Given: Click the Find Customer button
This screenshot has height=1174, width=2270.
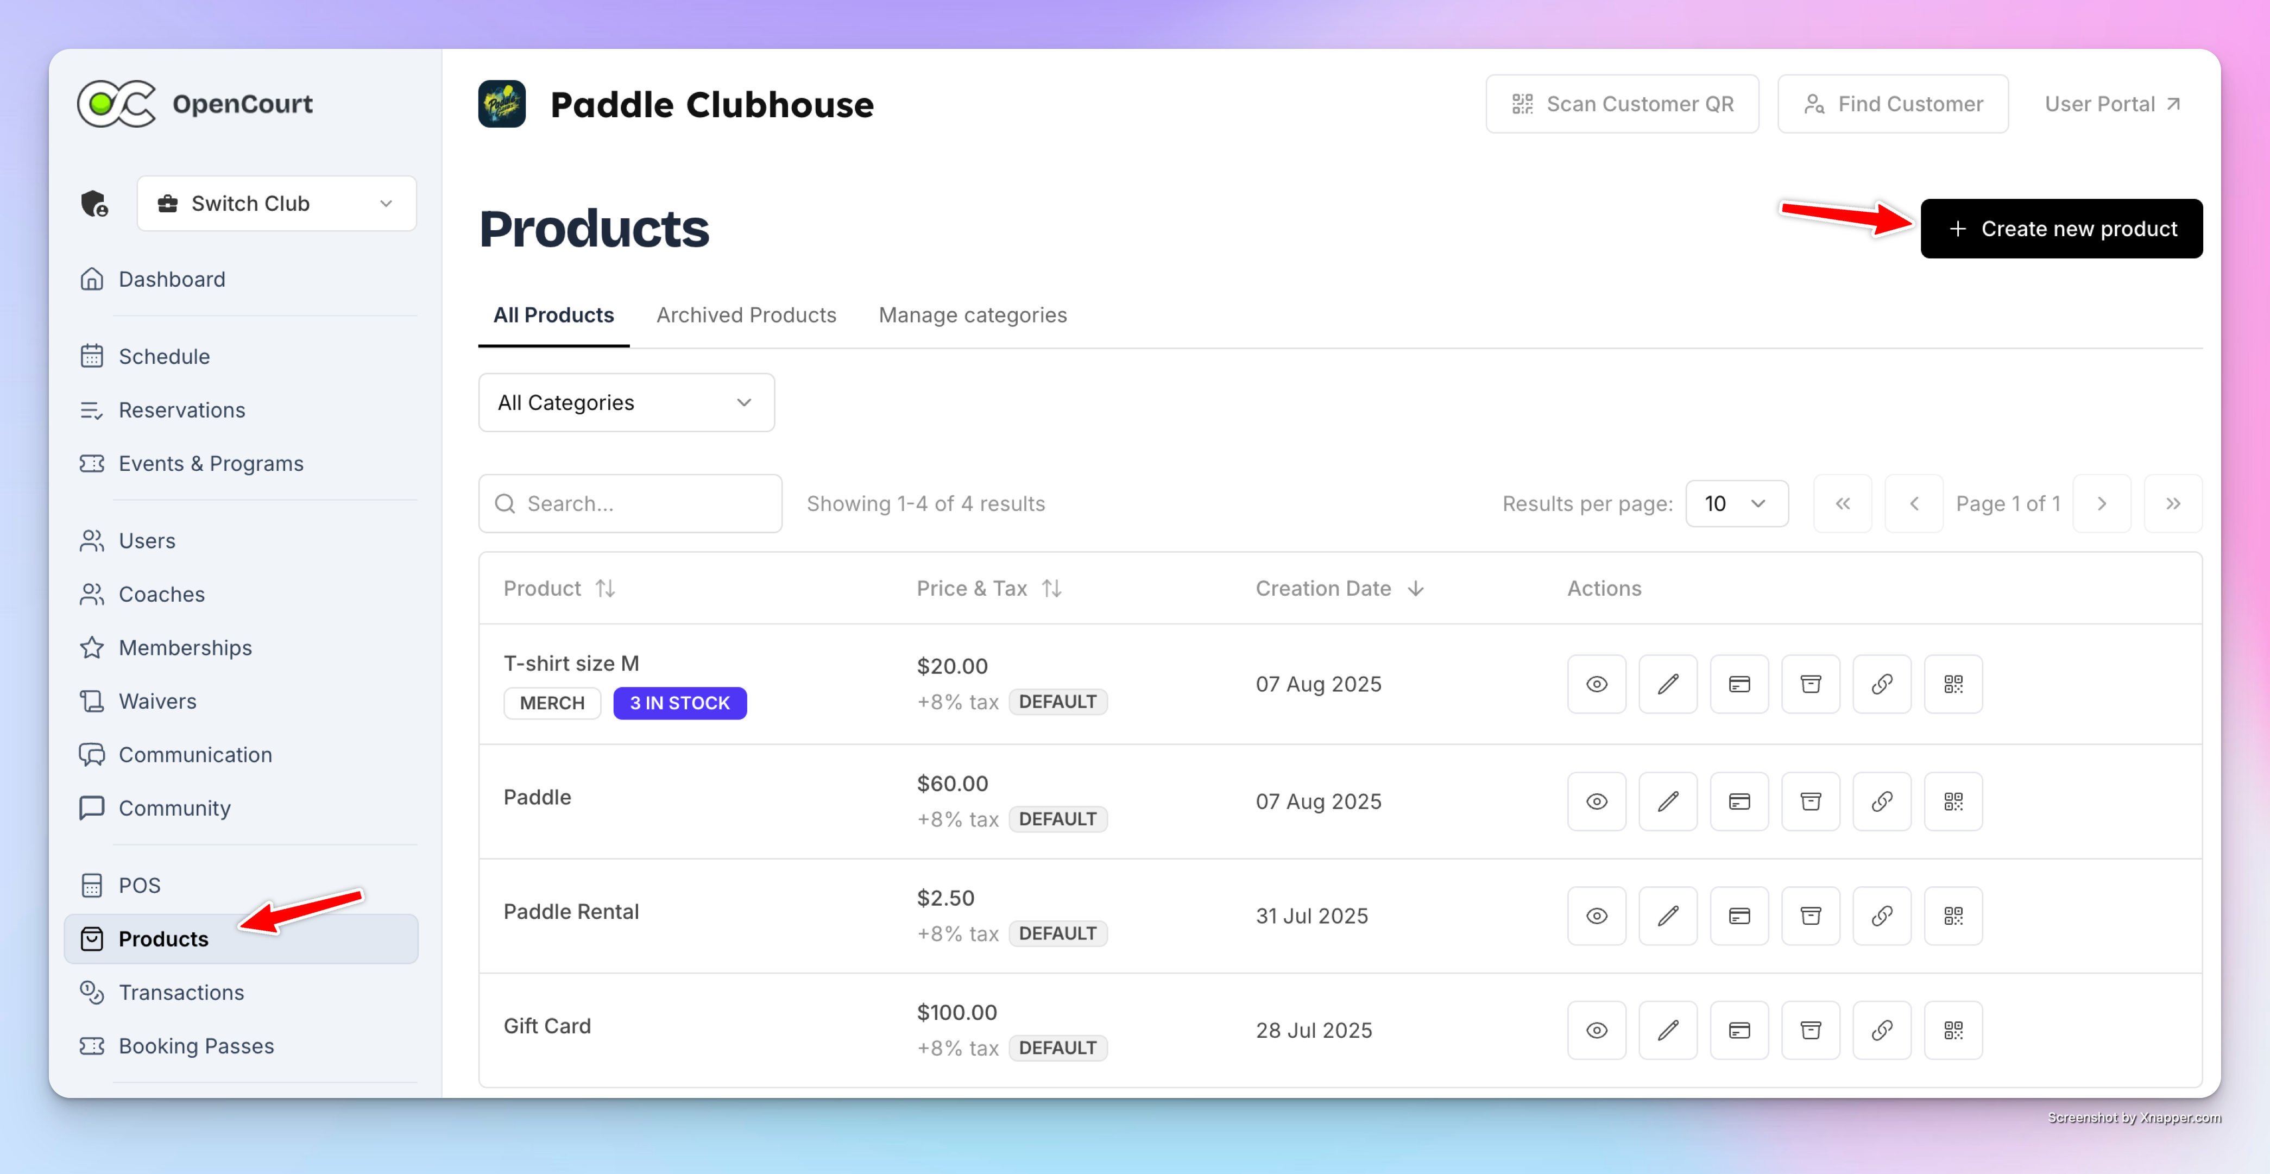Looking at the screenshot, I should coord(1893,104).
